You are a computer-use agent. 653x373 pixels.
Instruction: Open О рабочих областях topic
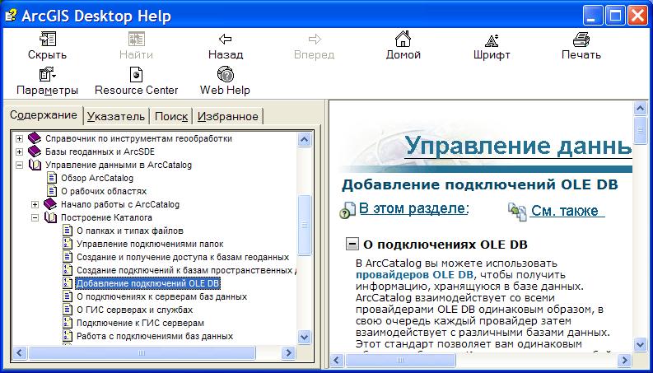(x=104, y=192)
